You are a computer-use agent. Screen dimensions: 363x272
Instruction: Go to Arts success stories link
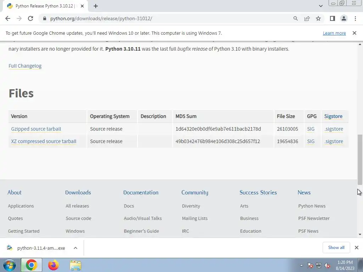click(x=244, y=206)
